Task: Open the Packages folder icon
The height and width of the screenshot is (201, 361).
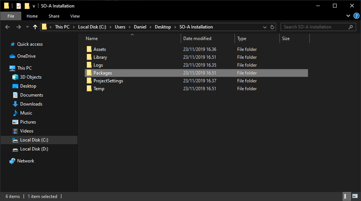Action: coord(89,73)
